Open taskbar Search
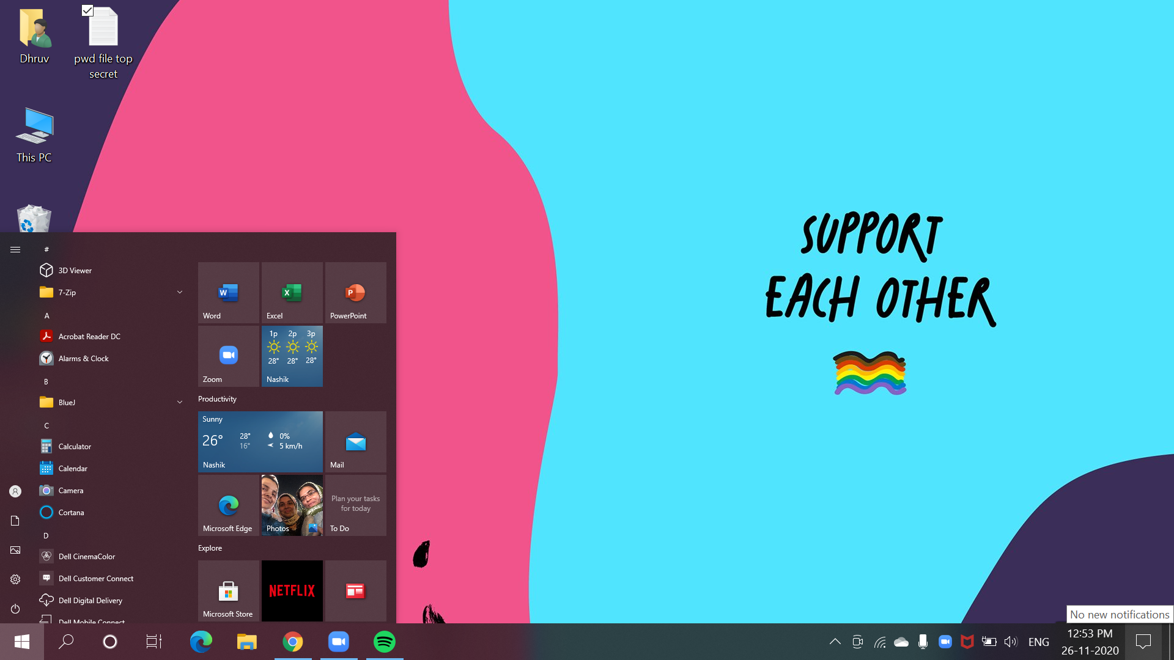Viewport: 1174px width, 660px height. (66, 642)
